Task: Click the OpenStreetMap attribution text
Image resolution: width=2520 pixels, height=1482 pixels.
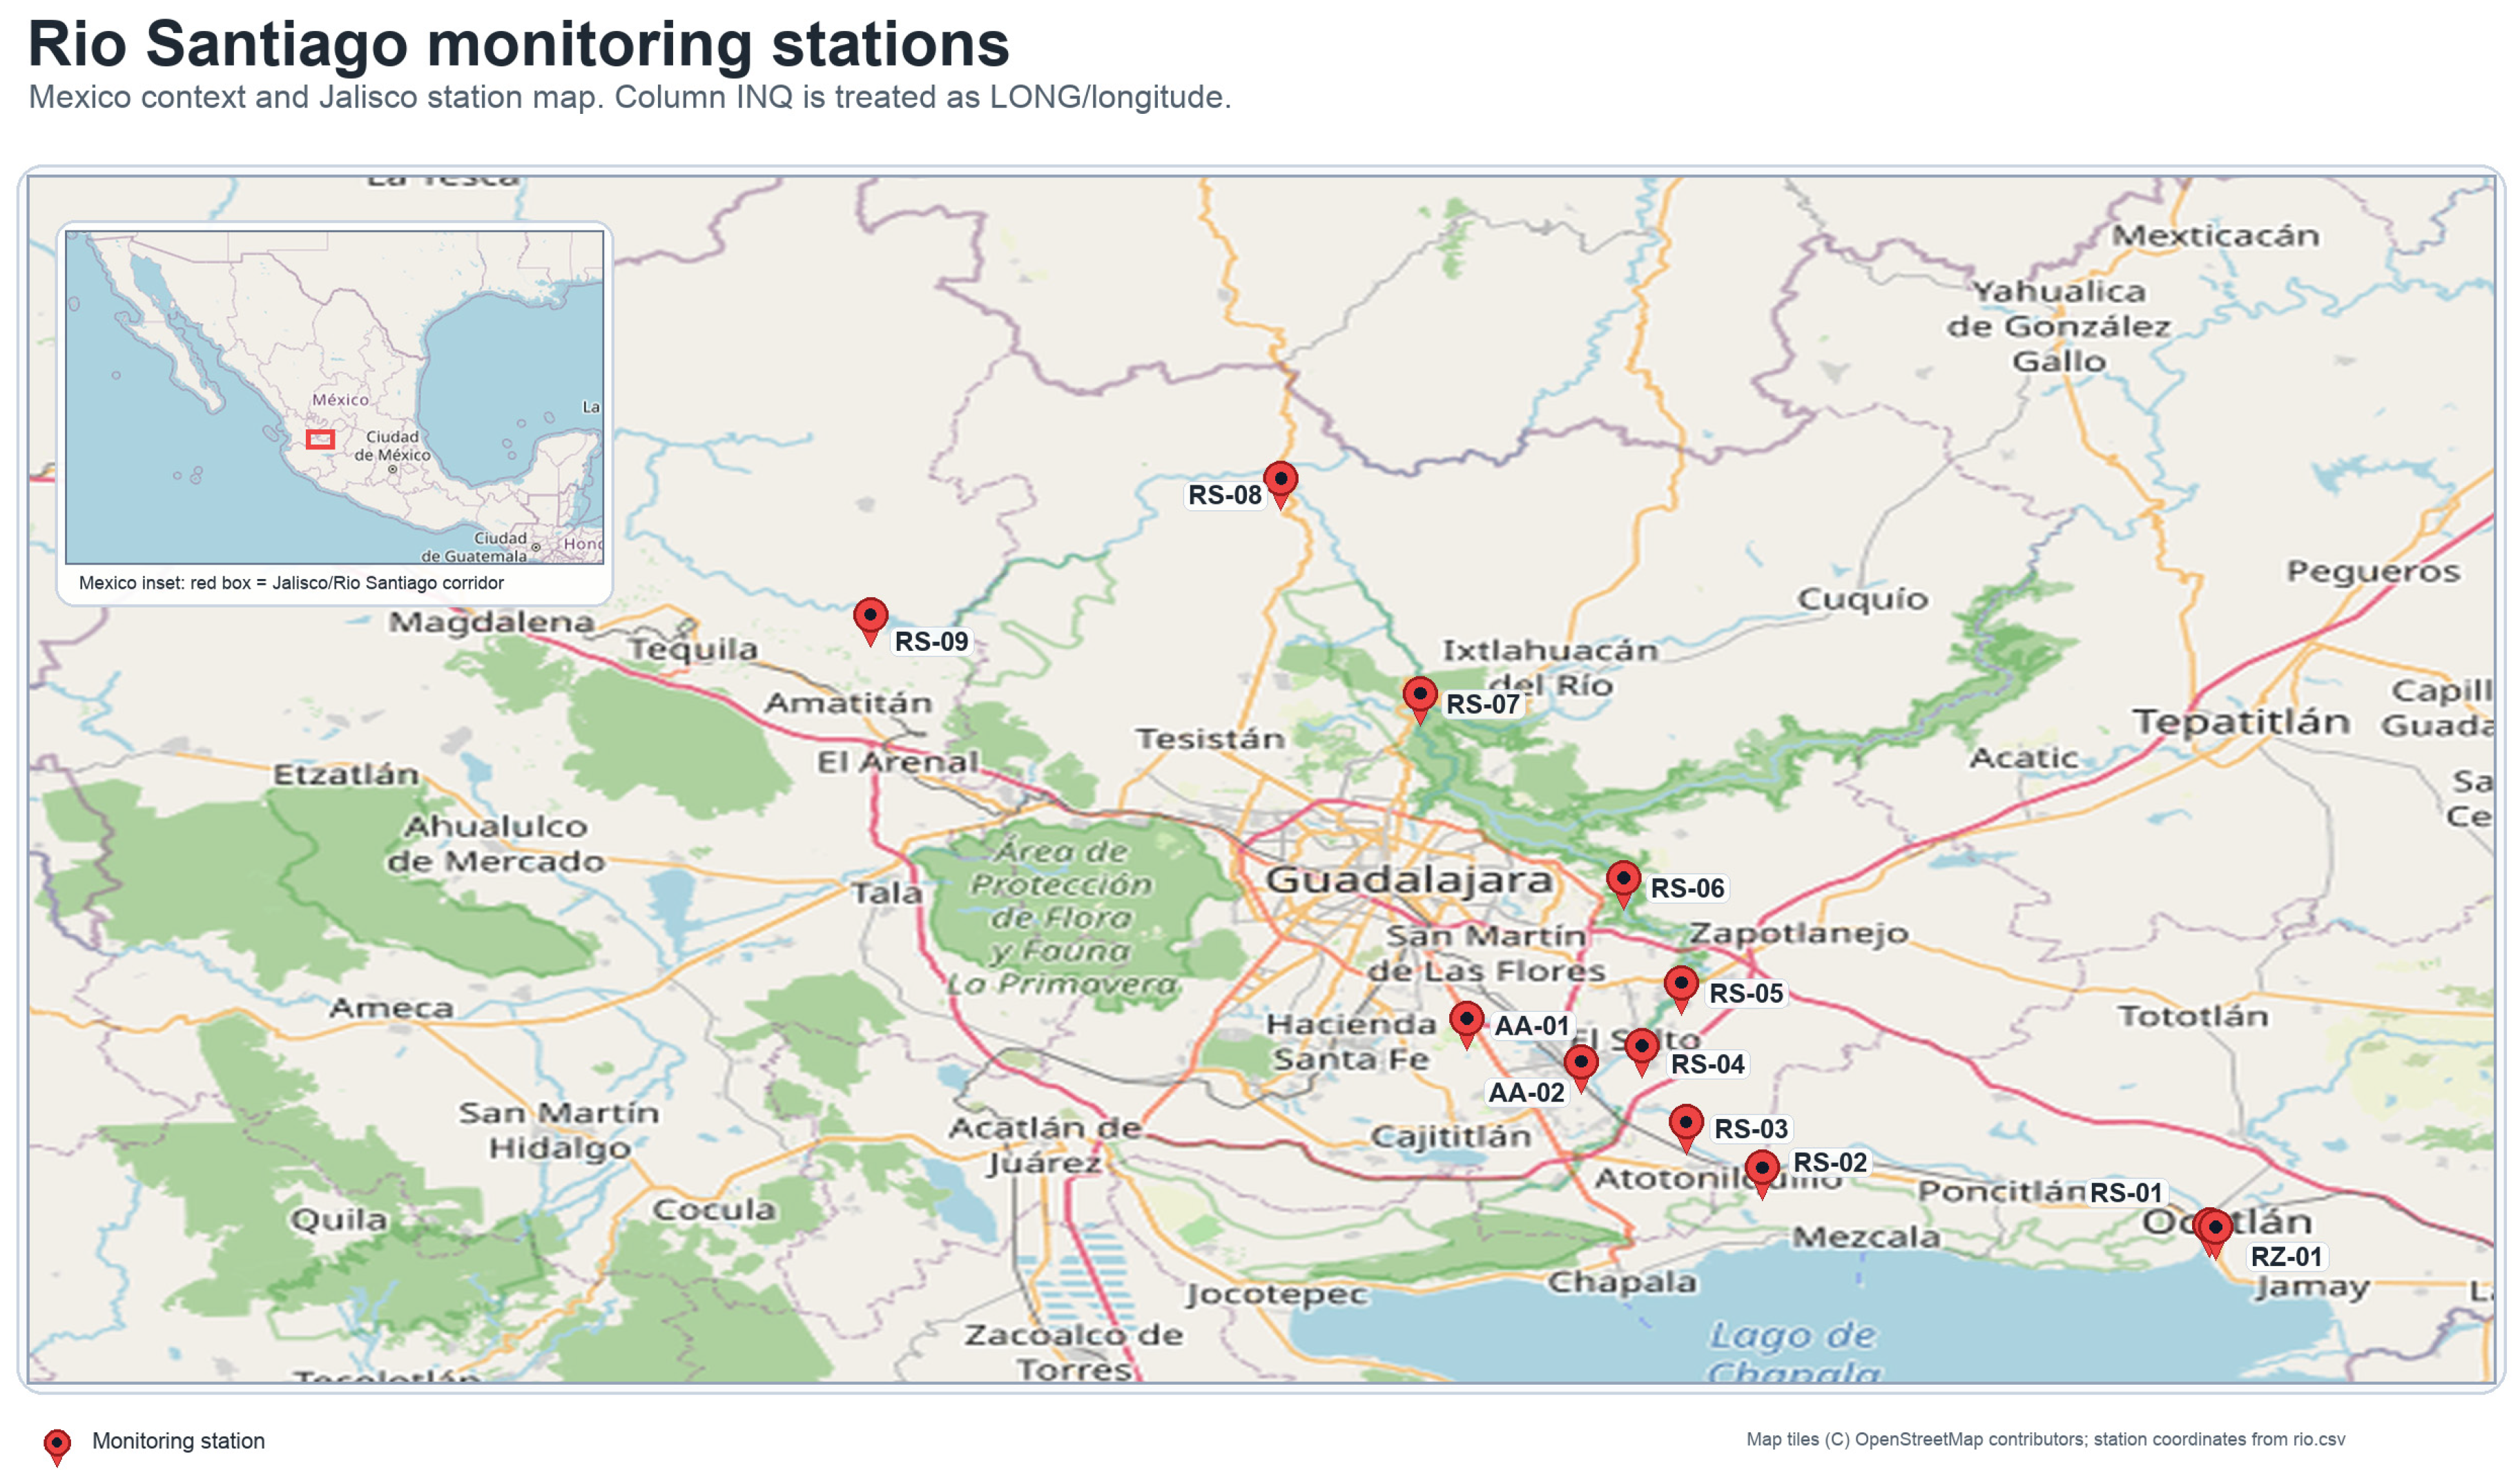Action: [2045, 1439]
